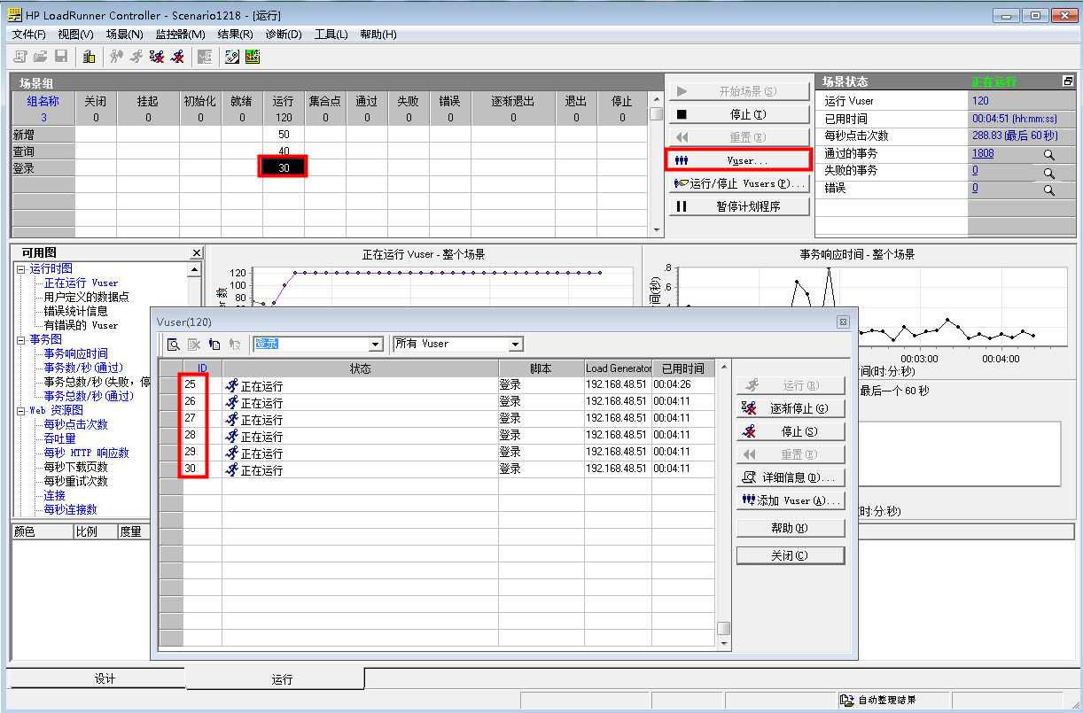This screenshot has height=713, width=1083.
Task: Select 事务响应时间 in the graph tree
Action: click(x=75, y=353)
